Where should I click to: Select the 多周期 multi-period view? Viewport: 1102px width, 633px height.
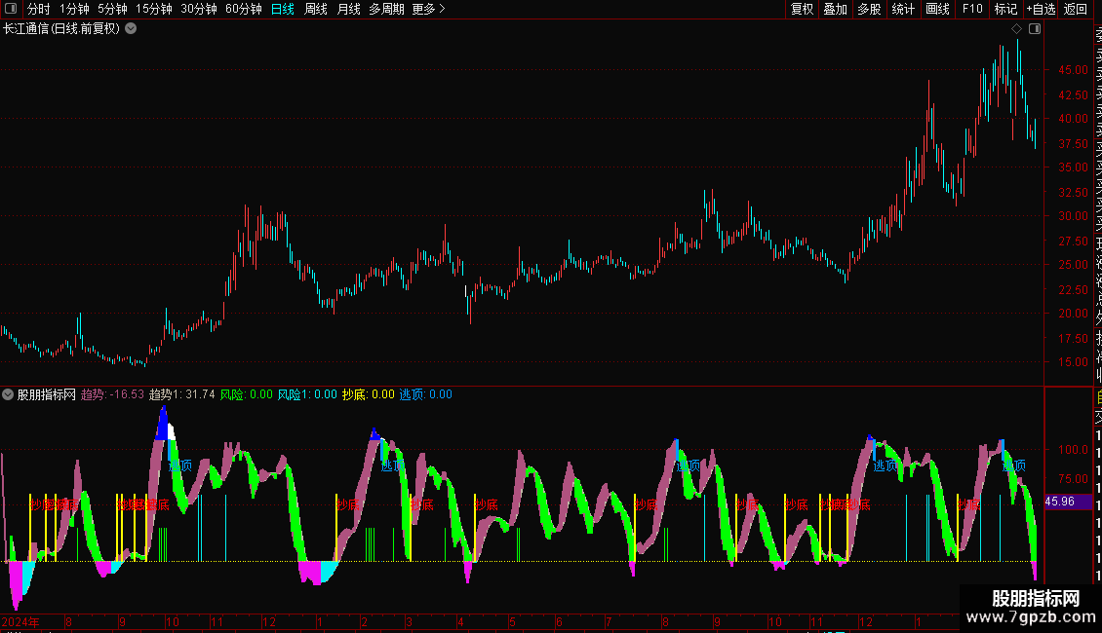[x=386, y=9]
